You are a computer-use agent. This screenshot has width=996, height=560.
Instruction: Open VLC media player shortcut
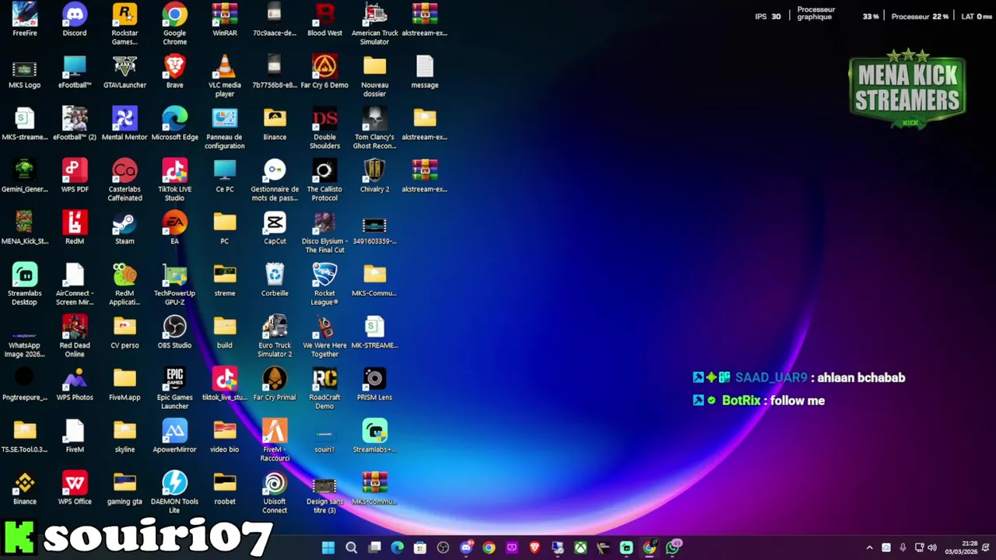225,75
